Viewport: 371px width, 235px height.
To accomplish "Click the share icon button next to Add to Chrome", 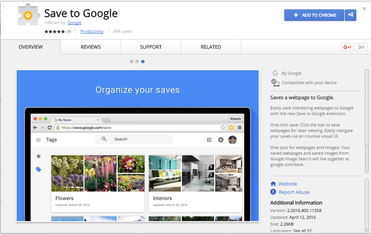I will pos(351,15).
